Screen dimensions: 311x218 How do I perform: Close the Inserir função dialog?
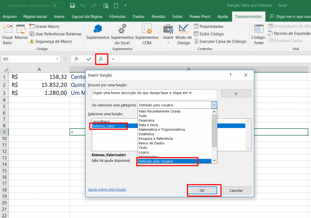(246, 75)
